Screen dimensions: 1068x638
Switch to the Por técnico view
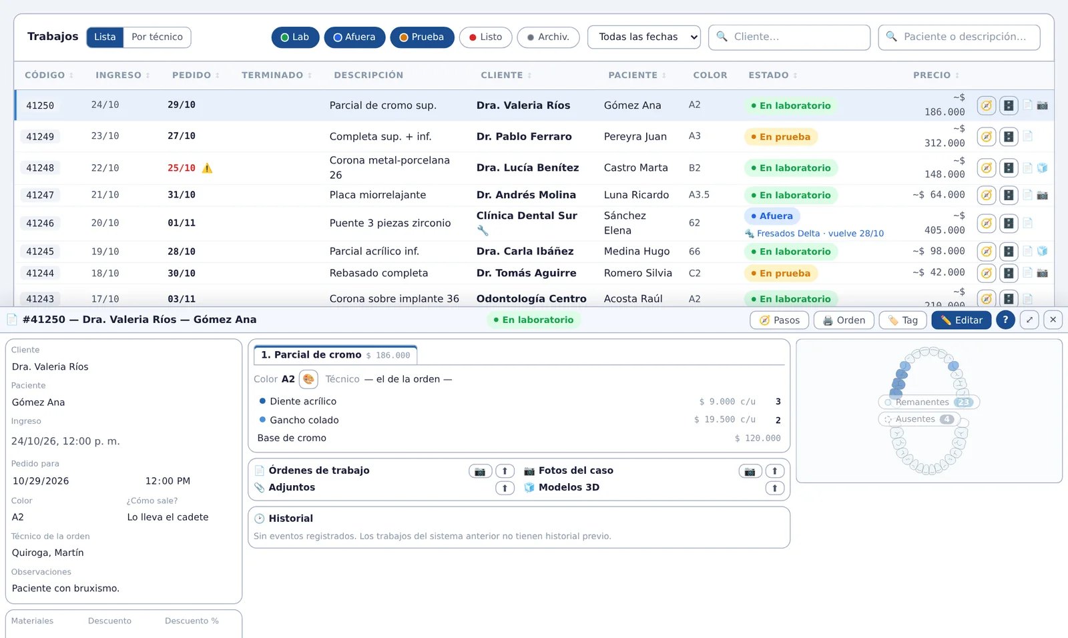157,37
